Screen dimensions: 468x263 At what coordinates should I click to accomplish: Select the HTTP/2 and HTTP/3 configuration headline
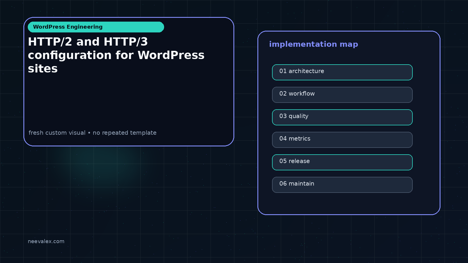coord(116,55)
